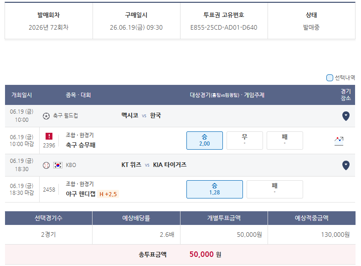Click the 야구 핸디캡 game type label
Viewport: 361px width, 266px height.
[x=81, y=194]
